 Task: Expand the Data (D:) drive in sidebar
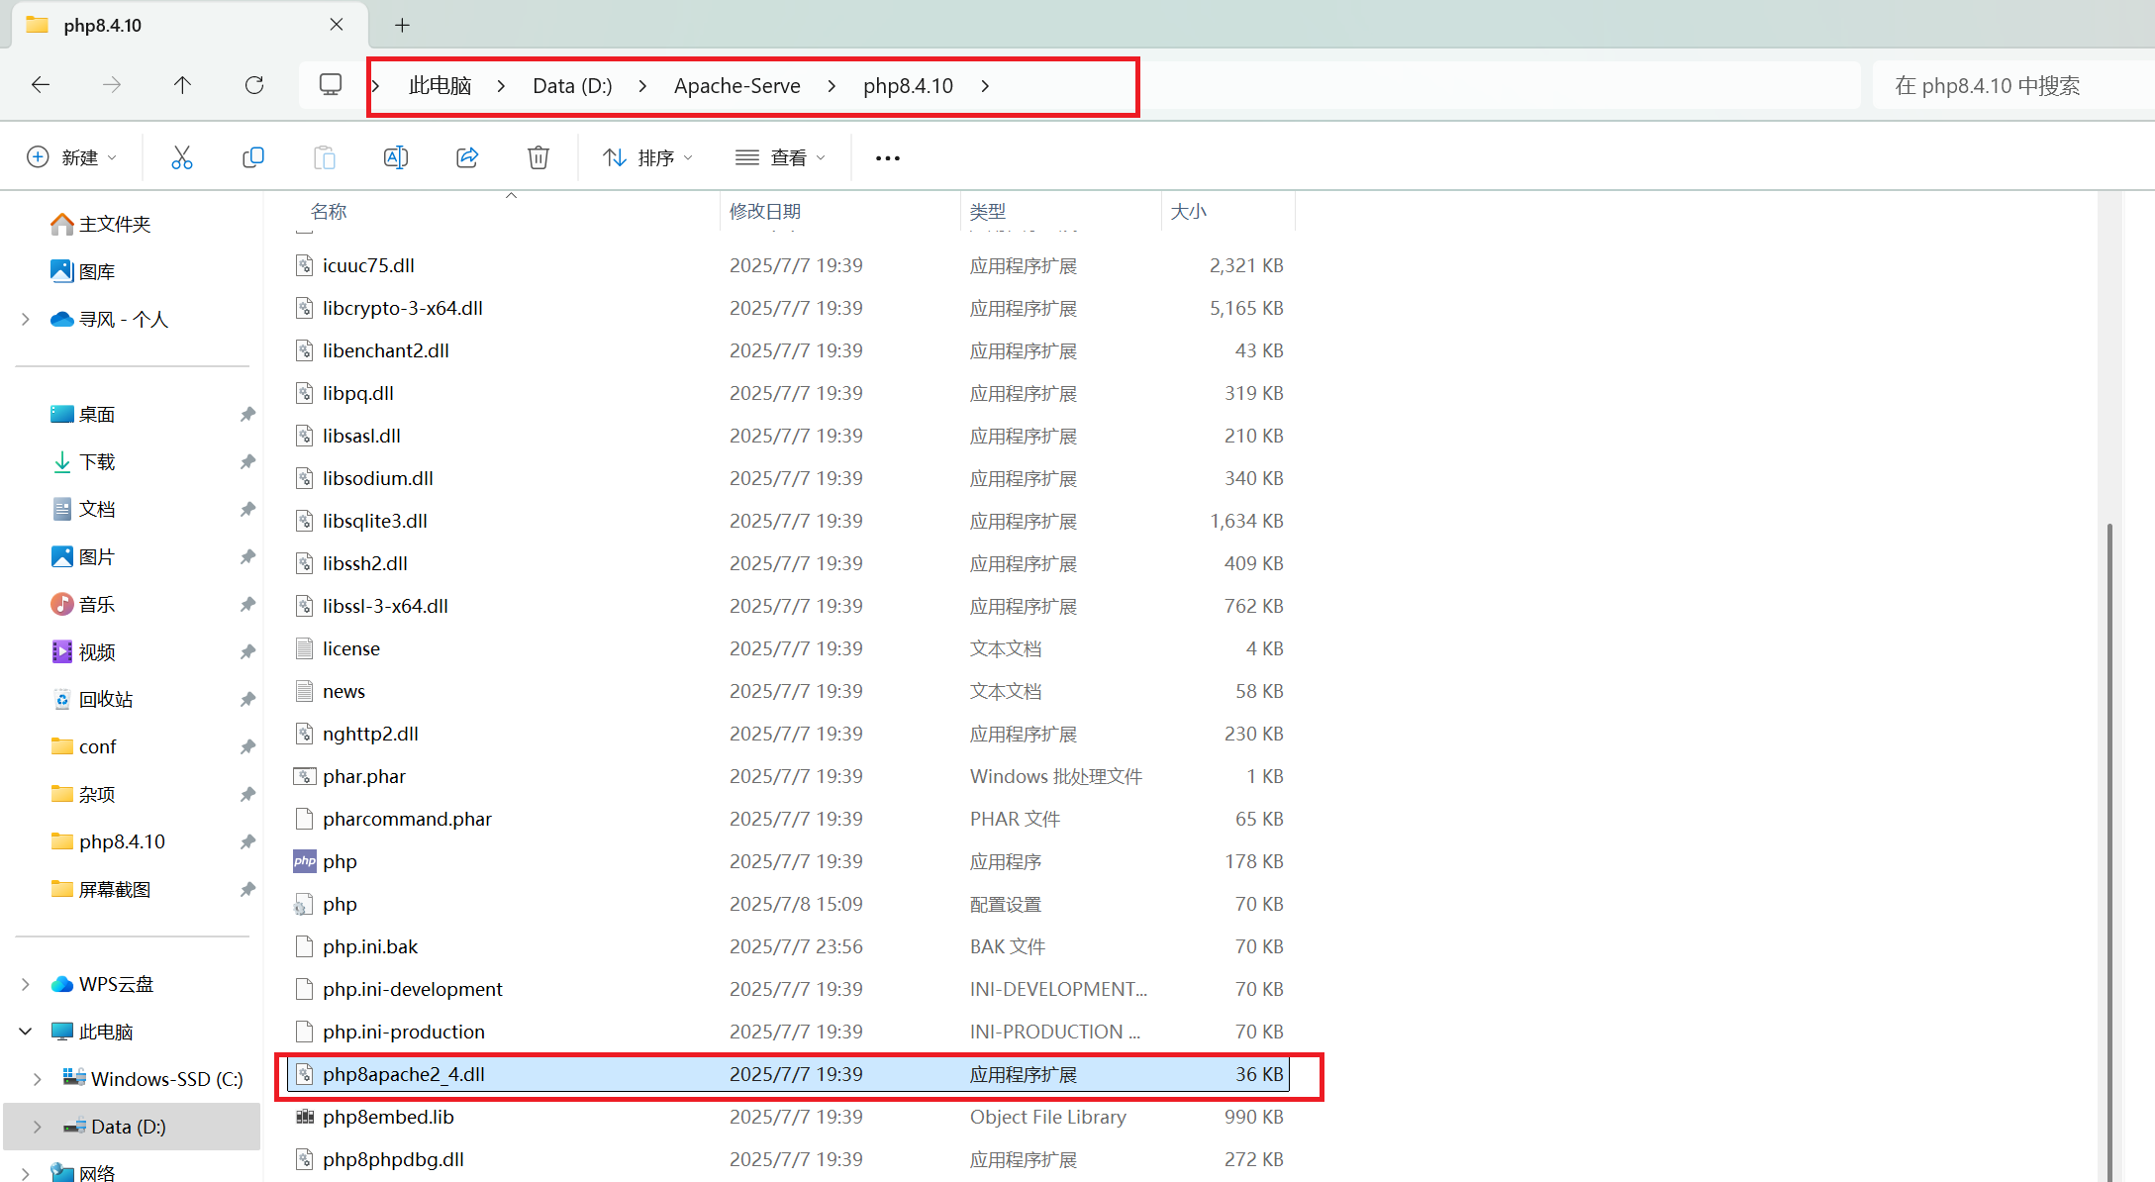pyautogui.click(x=38, y=1126)
